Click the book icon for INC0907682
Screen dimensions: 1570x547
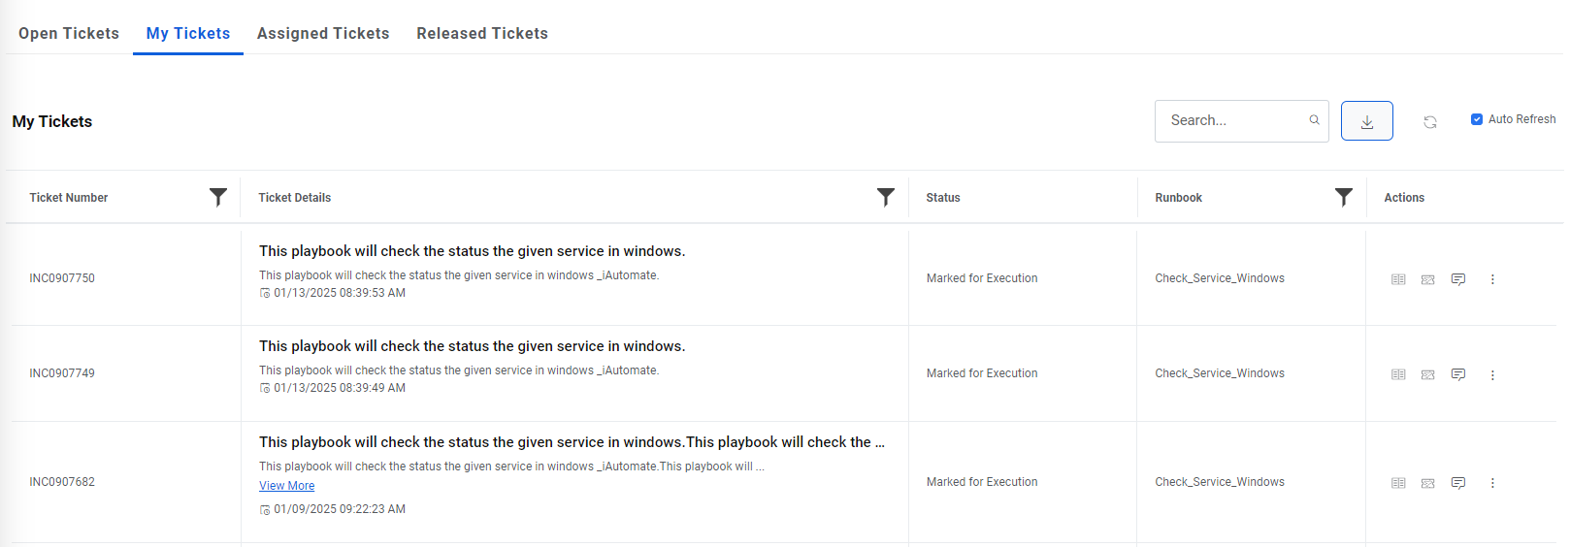pyautogui.click(x=1398, y=483)
